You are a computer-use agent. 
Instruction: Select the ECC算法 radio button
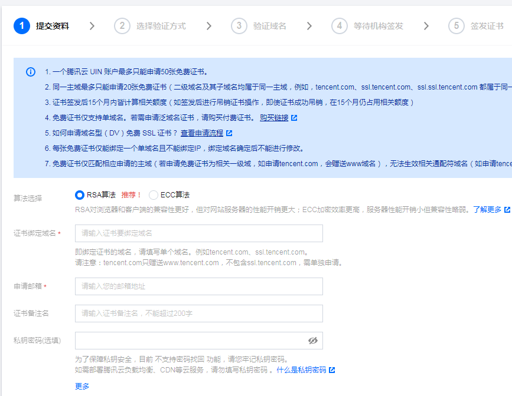(154, 195)
